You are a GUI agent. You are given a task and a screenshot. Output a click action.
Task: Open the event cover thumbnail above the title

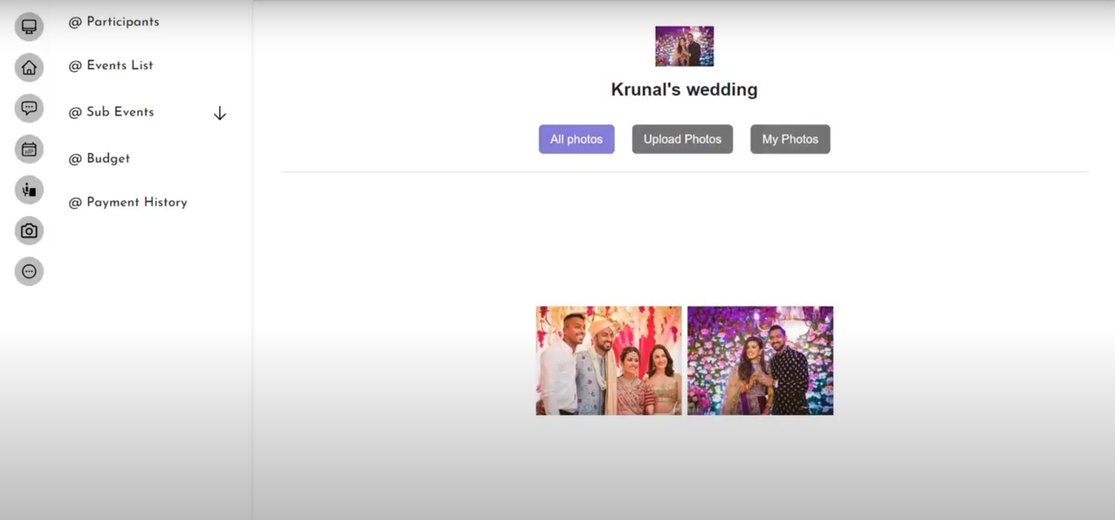[684, 46]
